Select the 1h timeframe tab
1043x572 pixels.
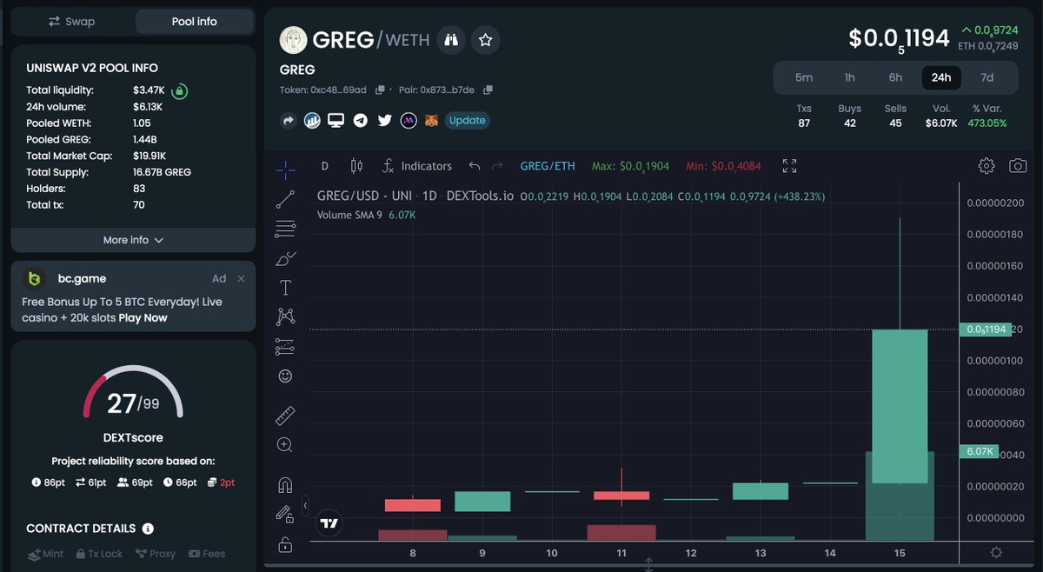click(849, 77)
